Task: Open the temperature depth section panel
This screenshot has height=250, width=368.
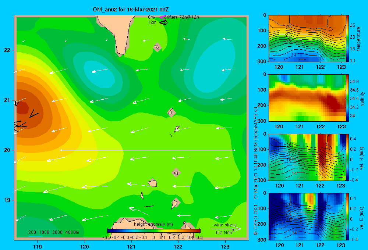Action: coord(307,39)
